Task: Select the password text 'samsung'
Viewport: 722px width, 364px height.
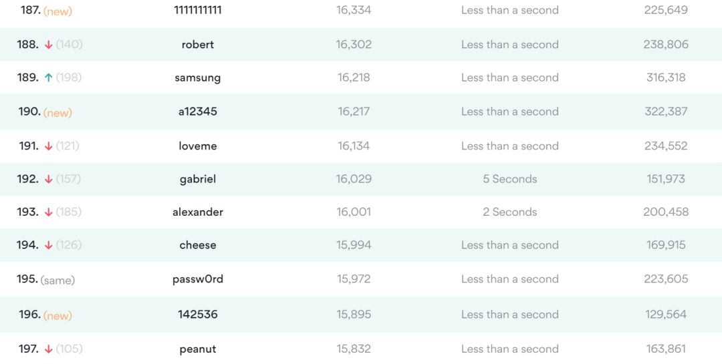Action: [x=198, y=77]
